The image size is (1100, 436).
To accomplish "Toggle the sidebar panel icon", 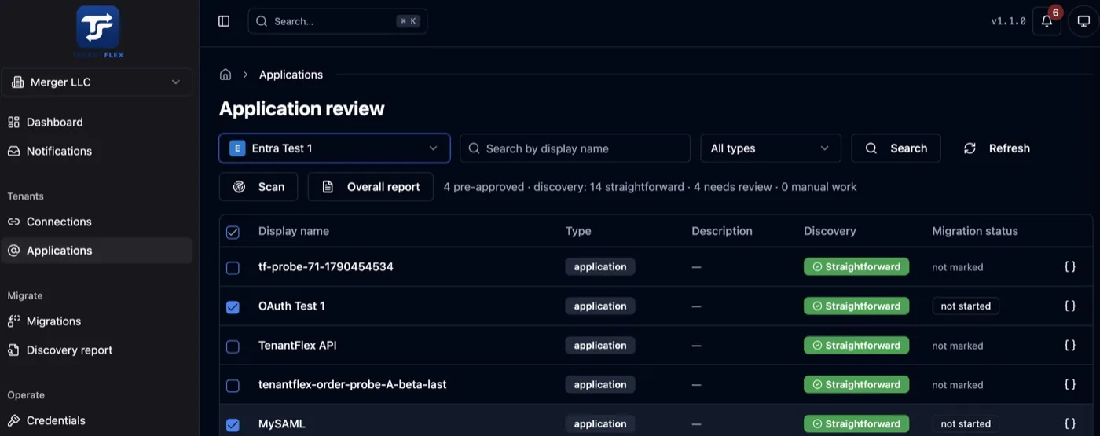I will 224,21.
